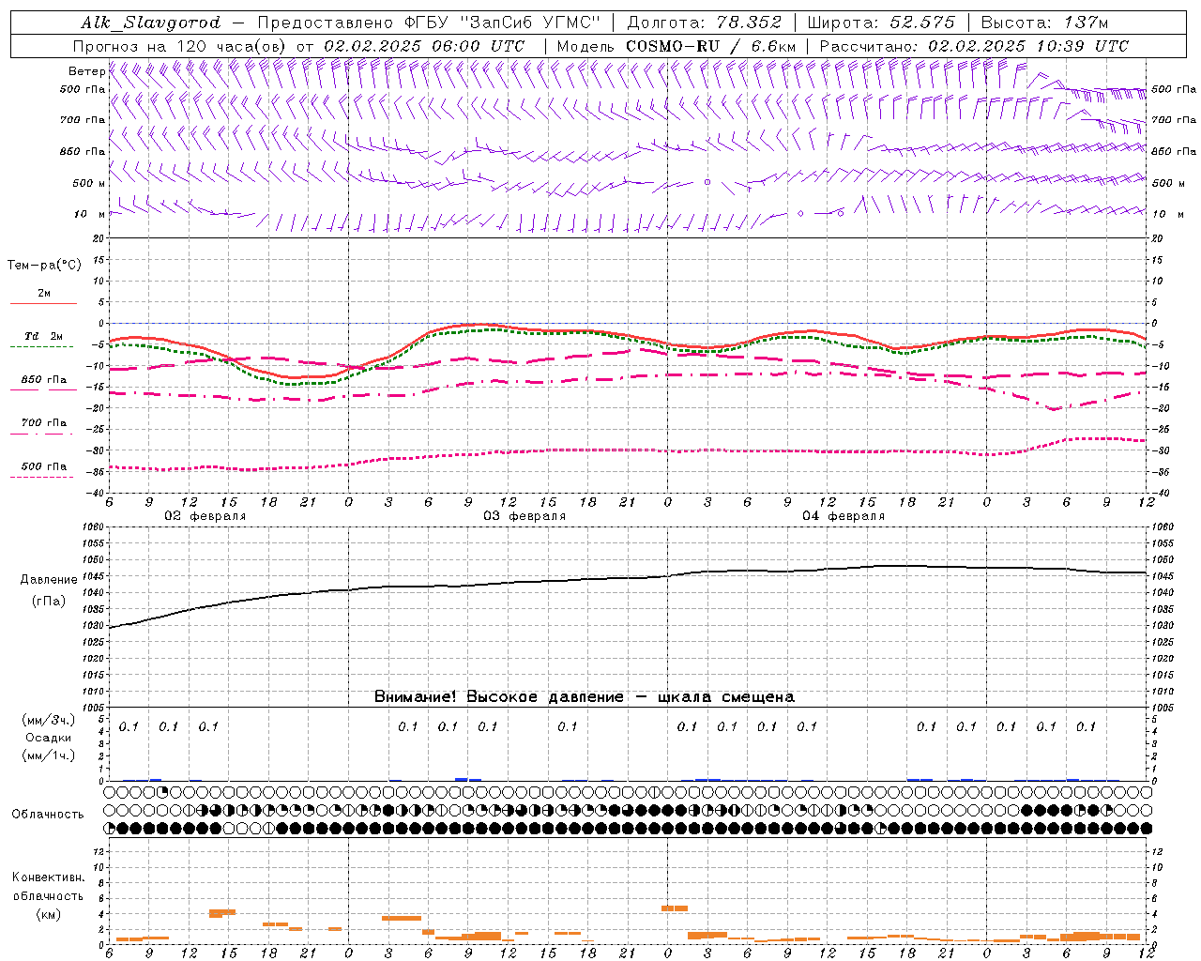This screenshot has width=1201, height=961.
Task: Click the Облачность cloud cover label
Action: click(48, 815)
